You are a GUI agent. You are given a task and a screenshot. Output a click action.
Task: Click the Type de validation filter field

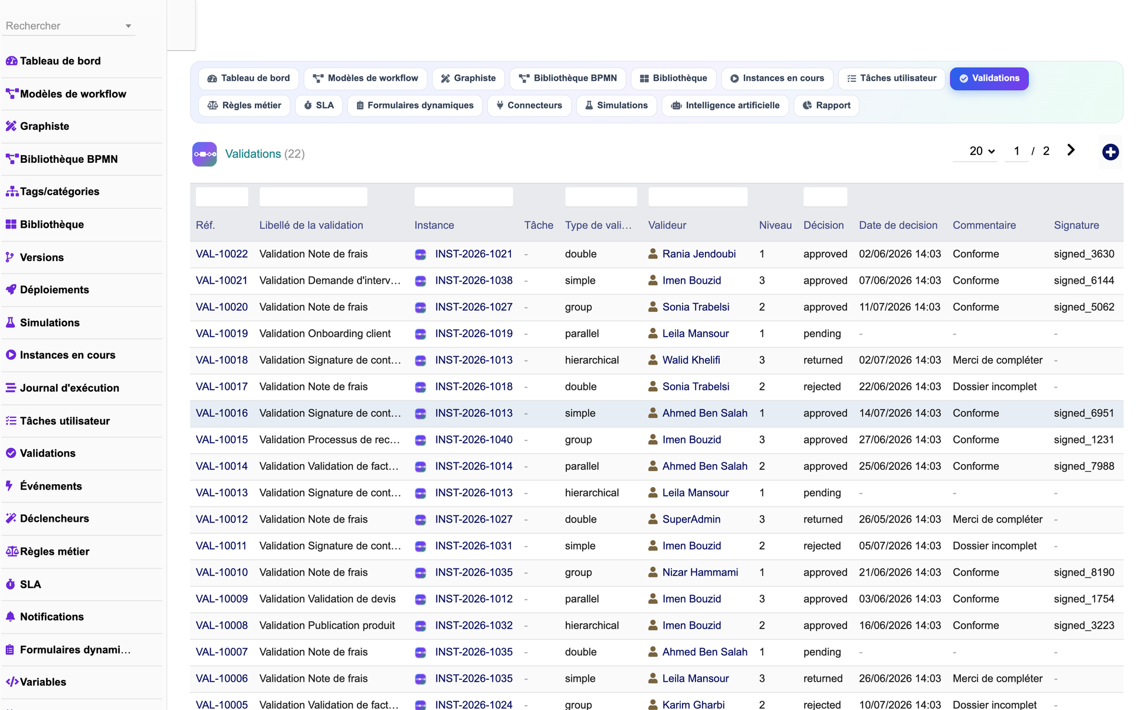tap(601, 197)
